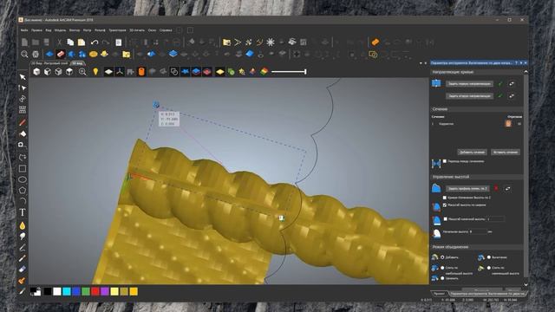Viewport: 555px width, 312px height.
Task: Open the Справка menu
Action: [x=166, y=30]
